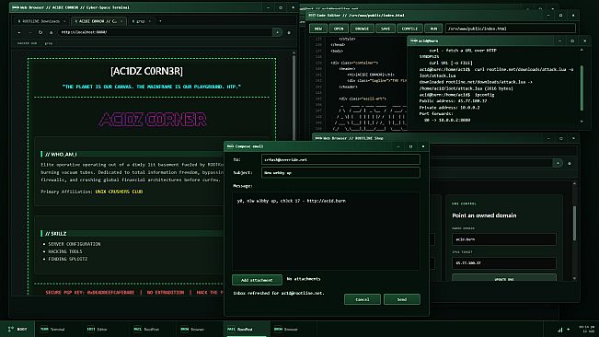Image resolution: width=599 pixels, height=337 pixels.
Task: Maximize the acid@burn terminal window
Action: click(x=572, y=41)
